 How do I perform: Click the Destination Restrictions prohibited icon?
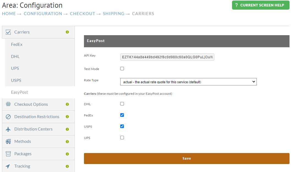pyautogui.click(x=8, y=117)
